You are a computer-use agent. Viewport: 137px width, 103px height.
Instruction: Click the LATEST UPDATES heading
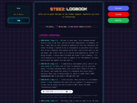pyautogui.click(x=49, y=35)
